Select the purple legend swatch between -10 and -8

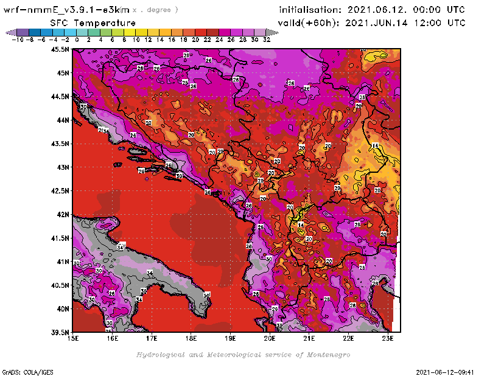click(23, 33)
